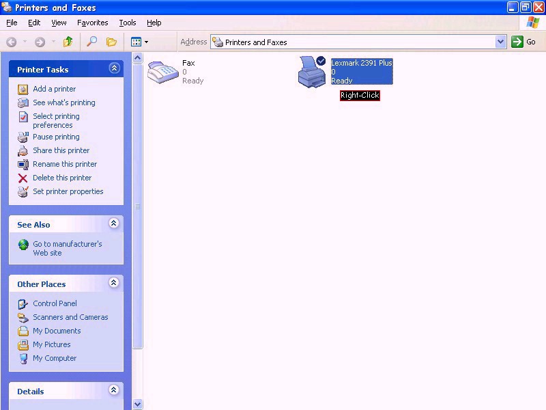Click the Rename this printer icon

[x=23, y=165]
